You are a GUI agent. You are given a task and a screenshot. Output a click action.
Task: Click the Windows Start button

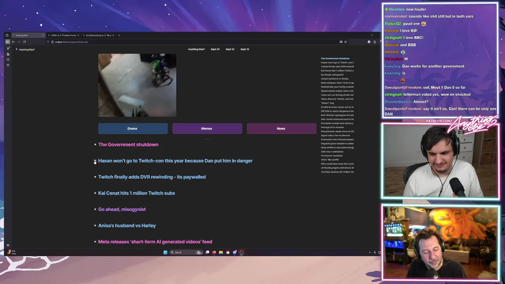point(165,252)
